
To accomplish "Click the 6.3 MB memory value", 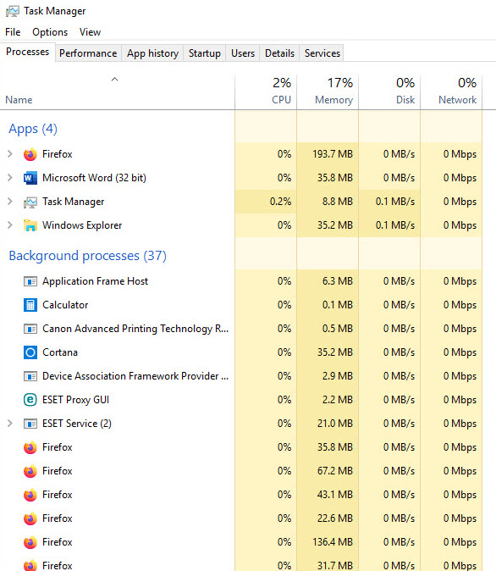I will [338, 281].
